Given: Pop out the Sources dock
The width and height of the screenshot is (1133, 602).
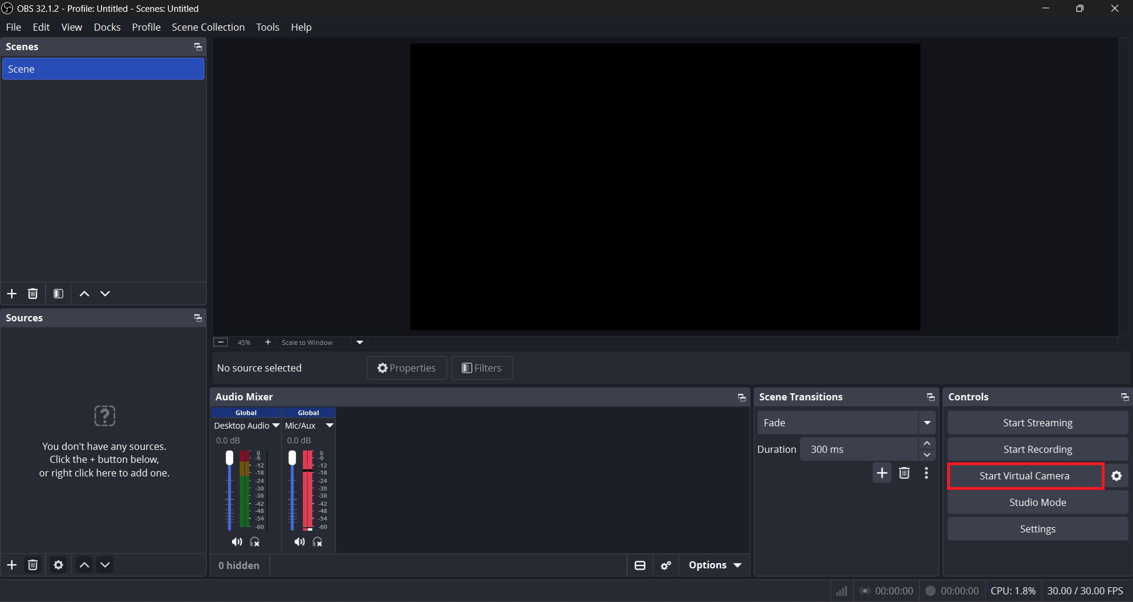Looking at the screenshot, I should click(198, 318).
